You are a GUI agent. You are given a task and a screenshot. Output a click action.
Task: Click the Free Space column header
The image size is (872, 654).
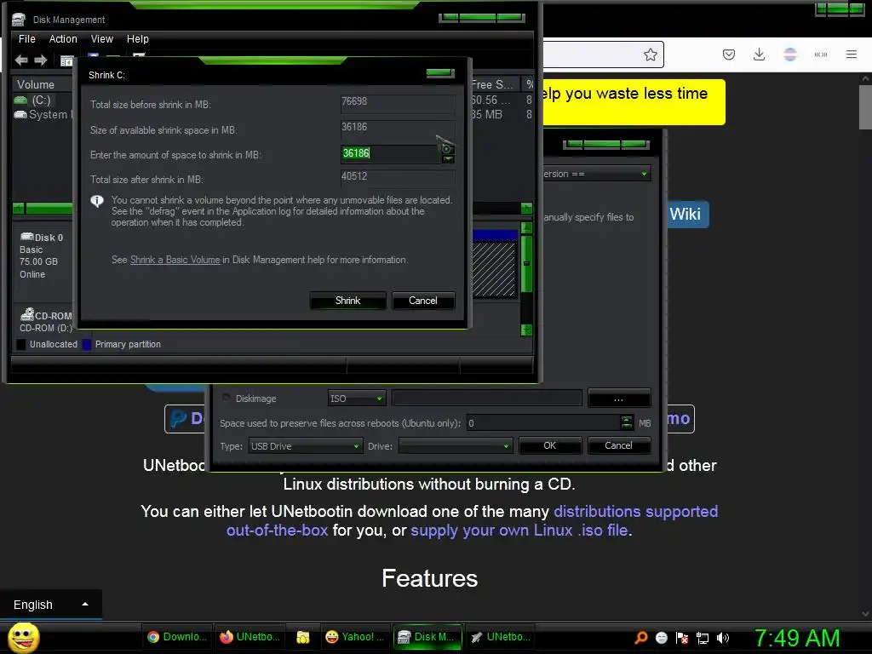point(495,84)
